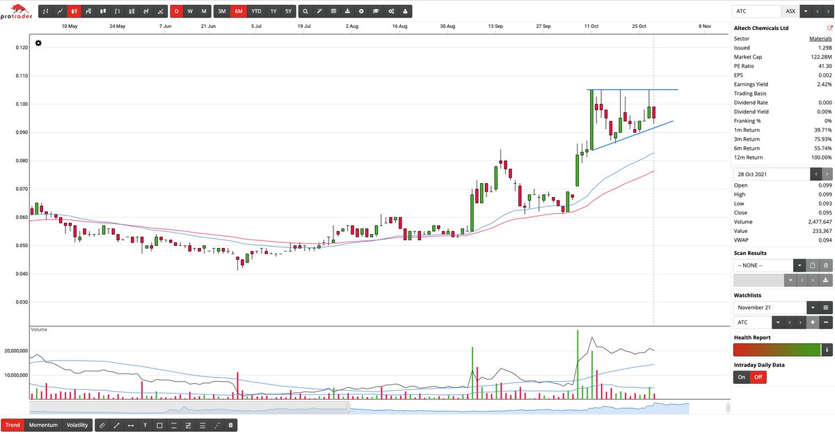
Task: Switch to Weekly (W) timeframe
Action: coord(189,11)
